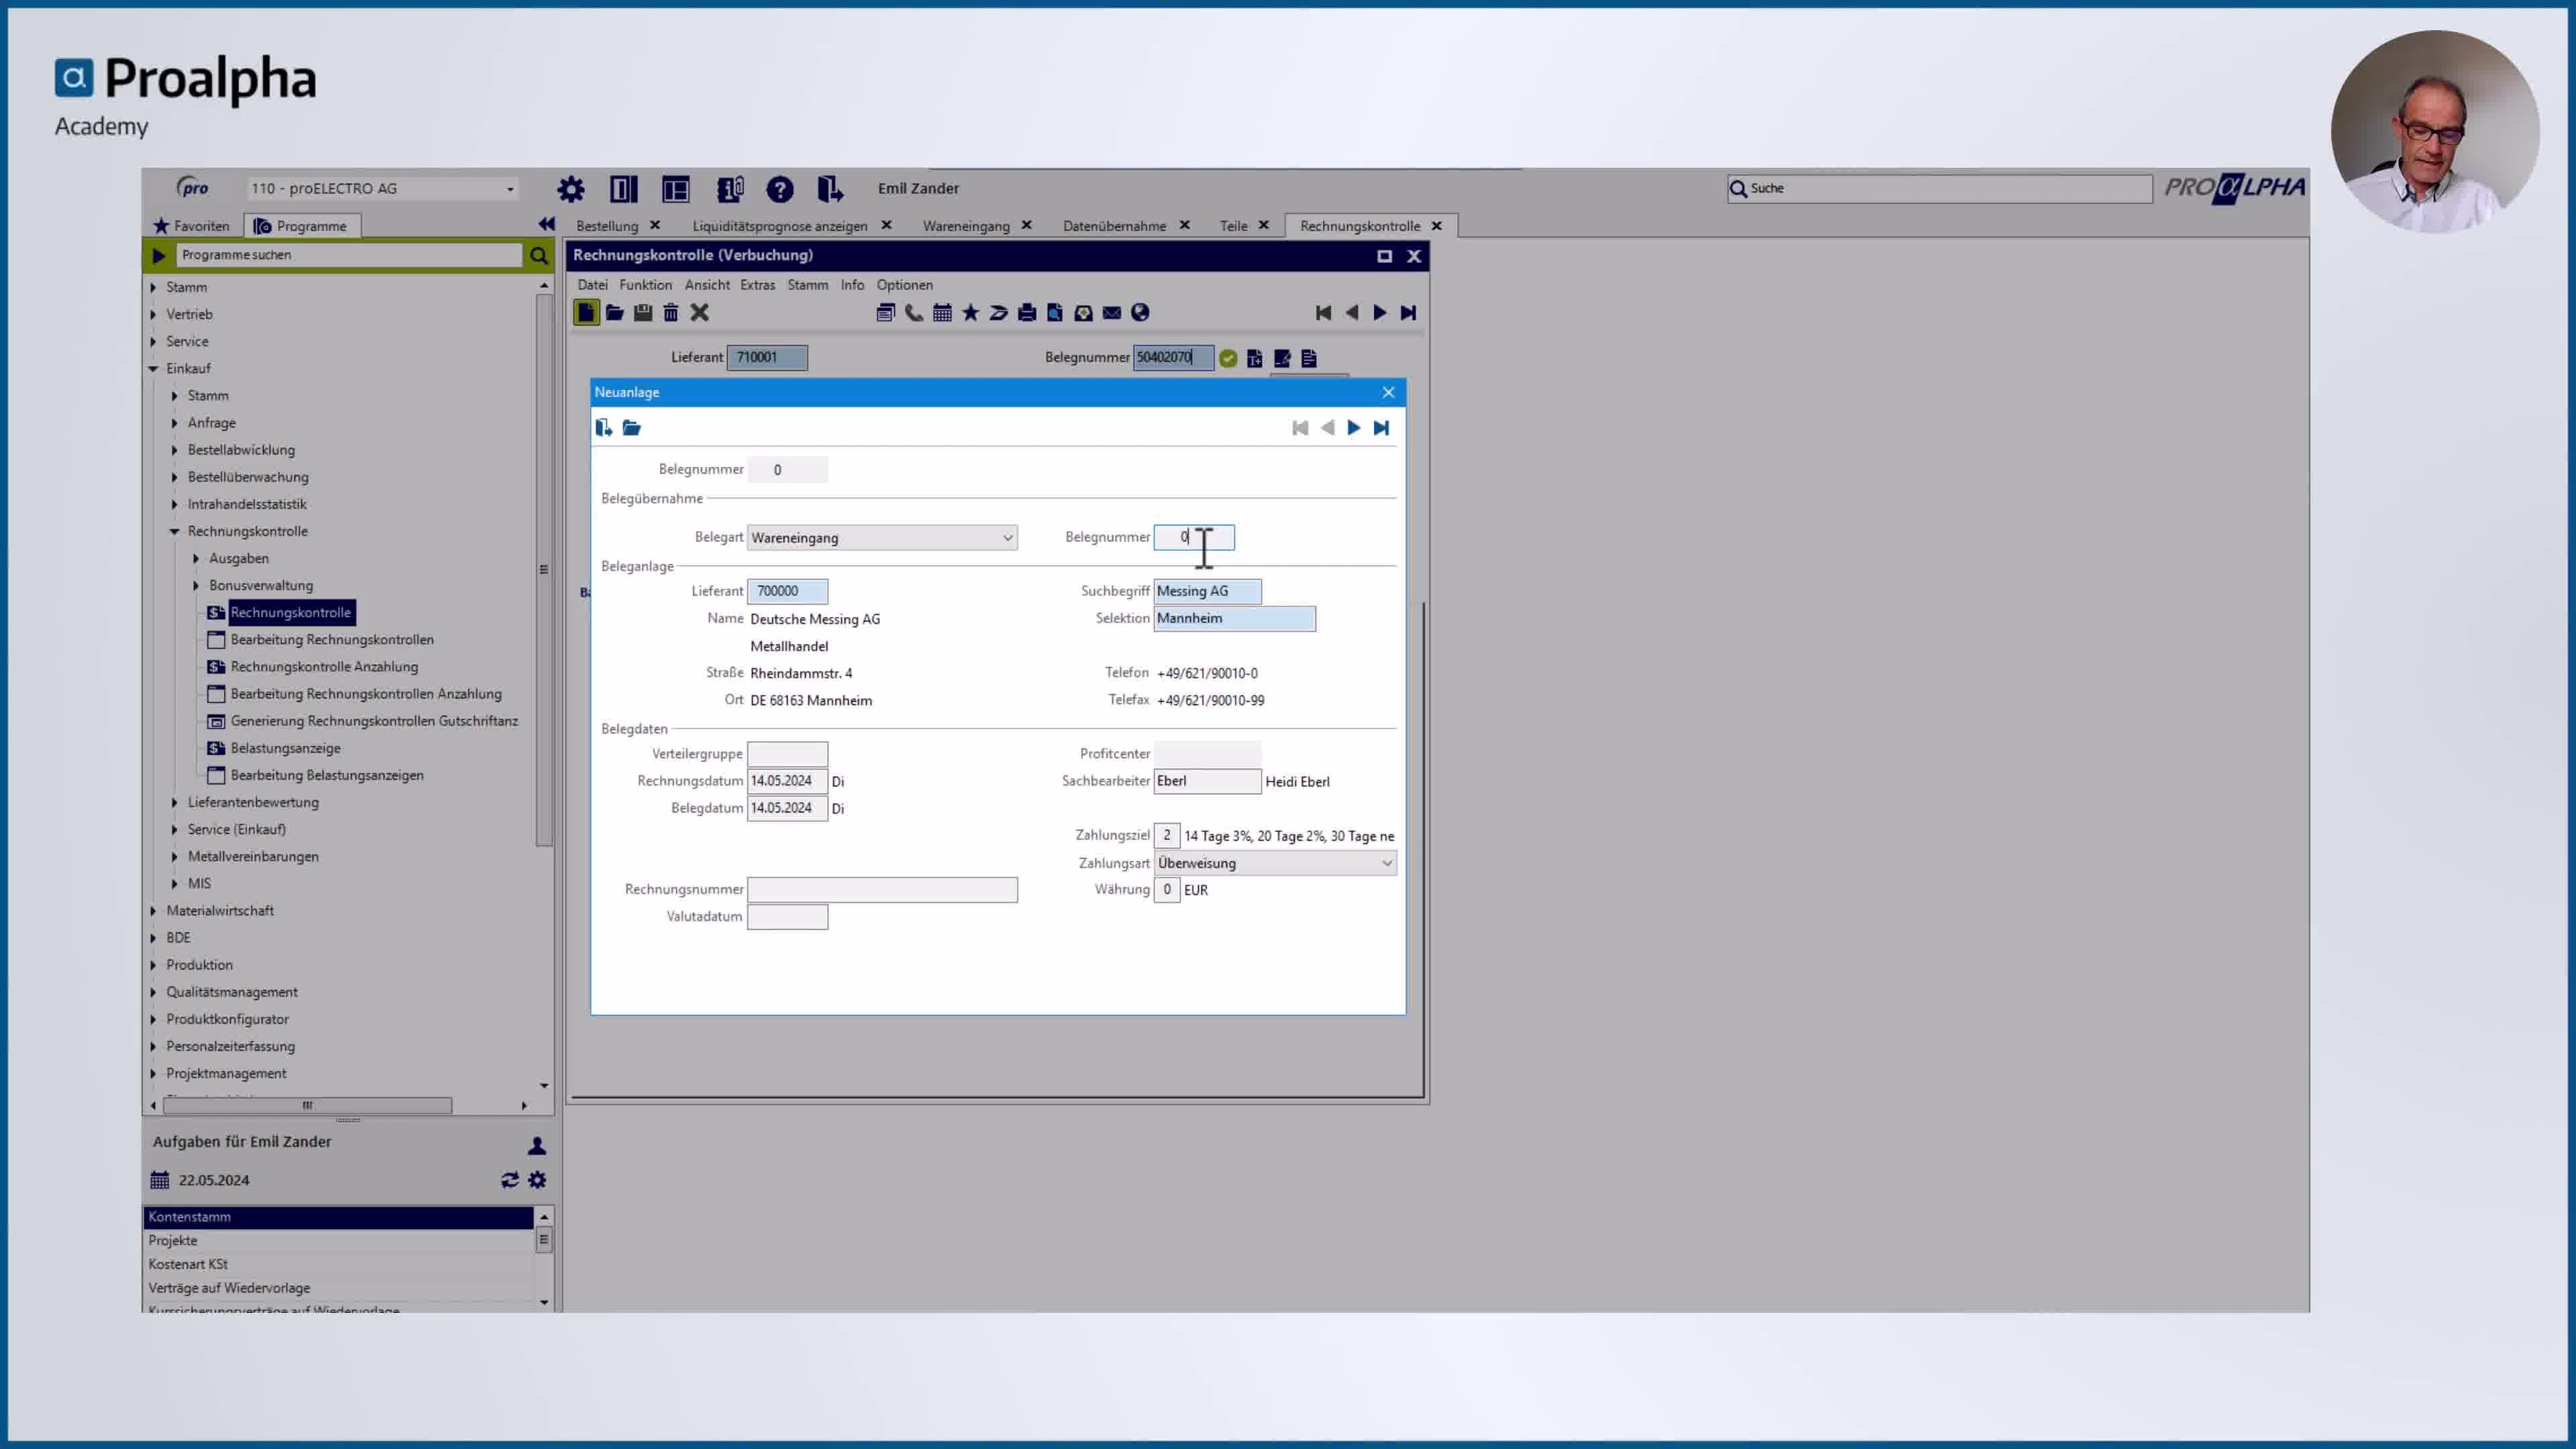This screenshot has height=1449, width=2576.
Task: Click the globe icon in the toolbar
Action: pyautogui.click(x=1140, y=313)
